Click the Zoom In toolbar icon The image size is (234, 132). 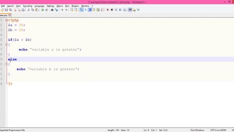coord(62,10)
